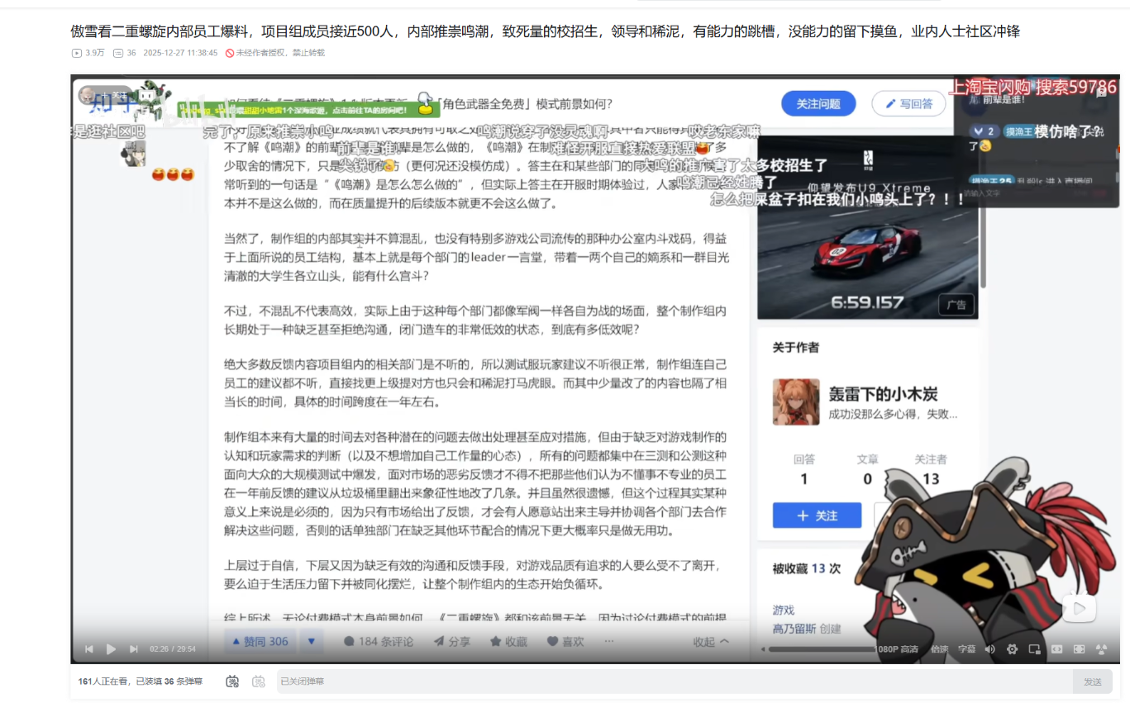
Task: Switch to wide-screen player mode
Action: click(x=1056, y=649)
